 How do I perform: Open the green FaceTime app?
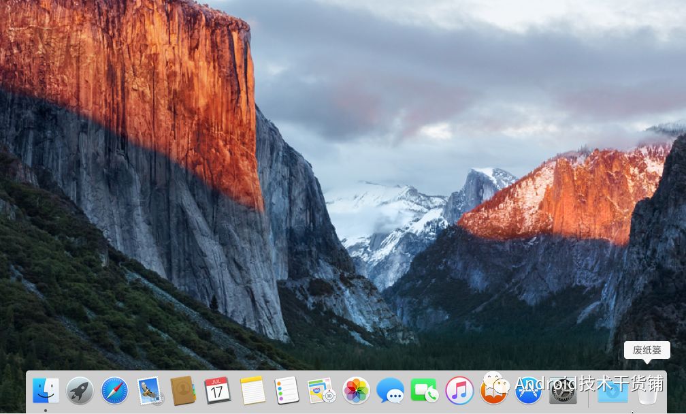click(x=425, y=390)
